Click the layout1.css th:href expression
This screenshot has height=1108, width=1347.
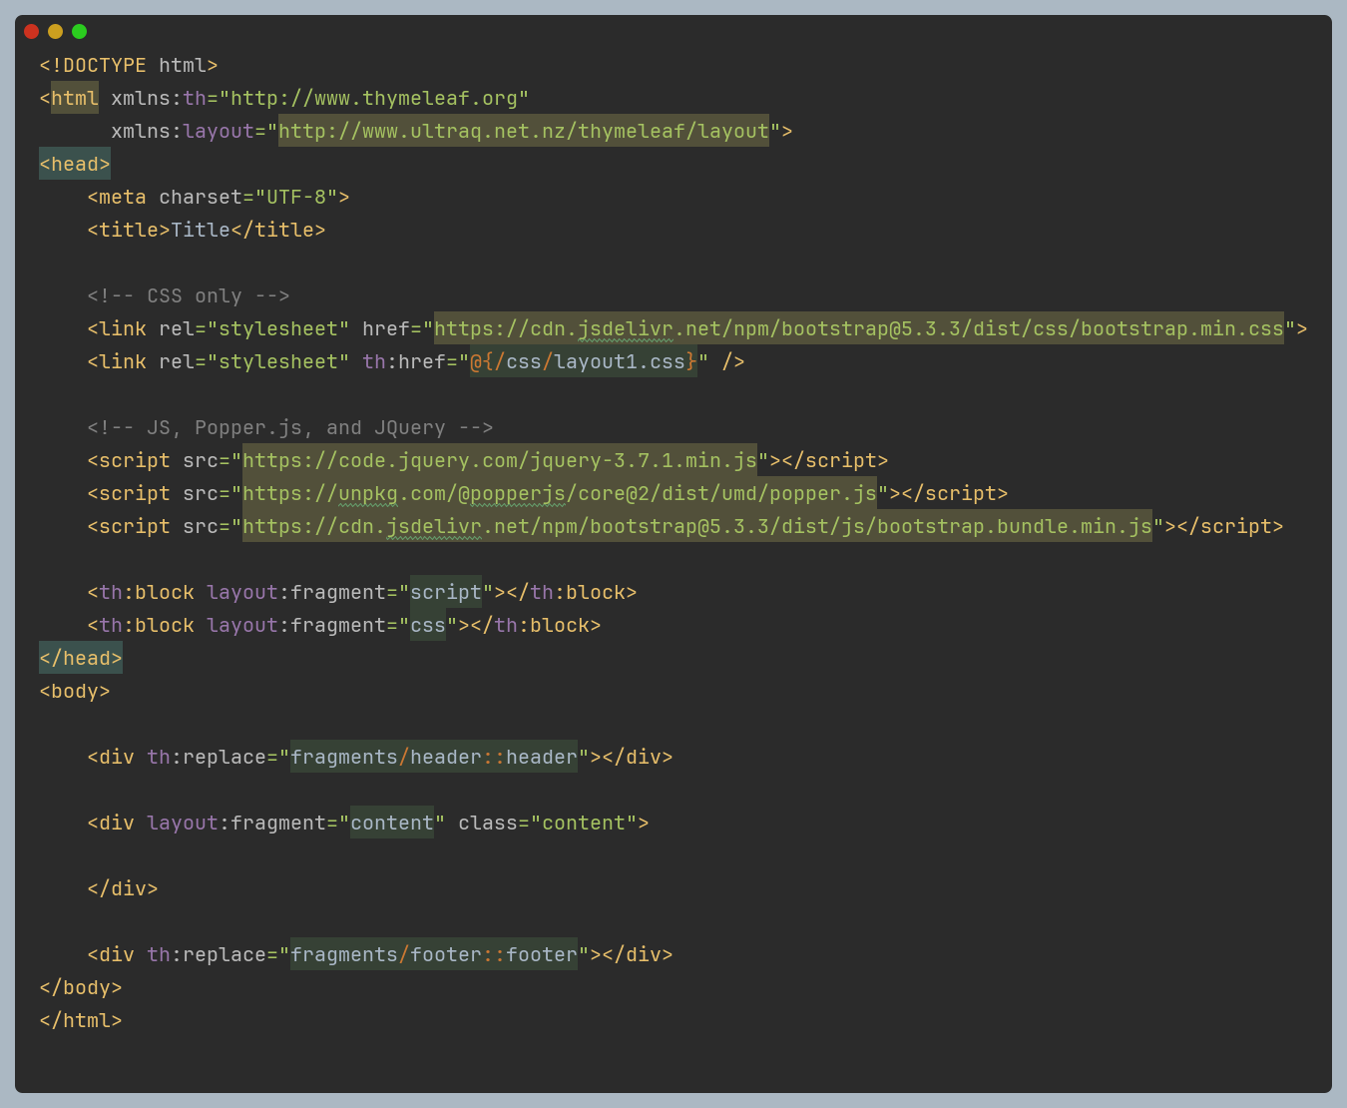click(x=584, y=361)
